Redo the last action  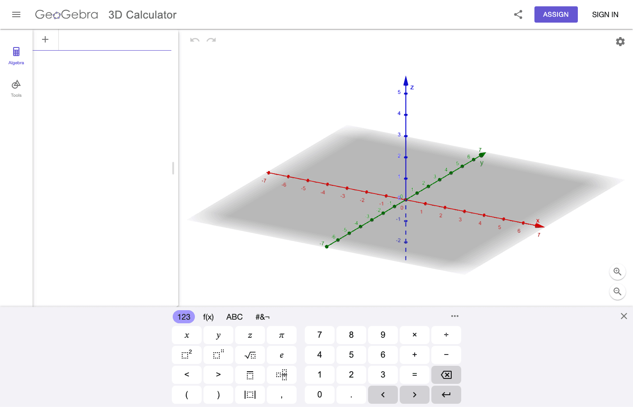click(211, 41)
